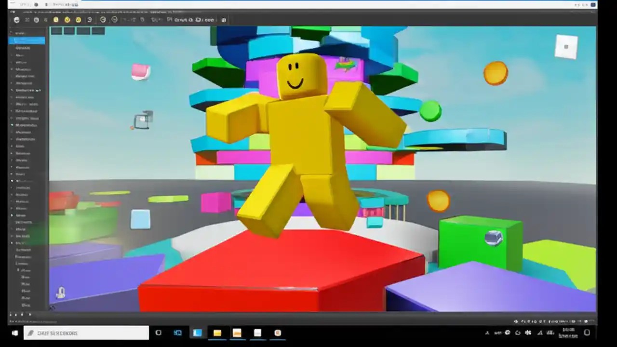Switch to the second tab above the viewport
617x347 pixels.
tap(68, 30)
